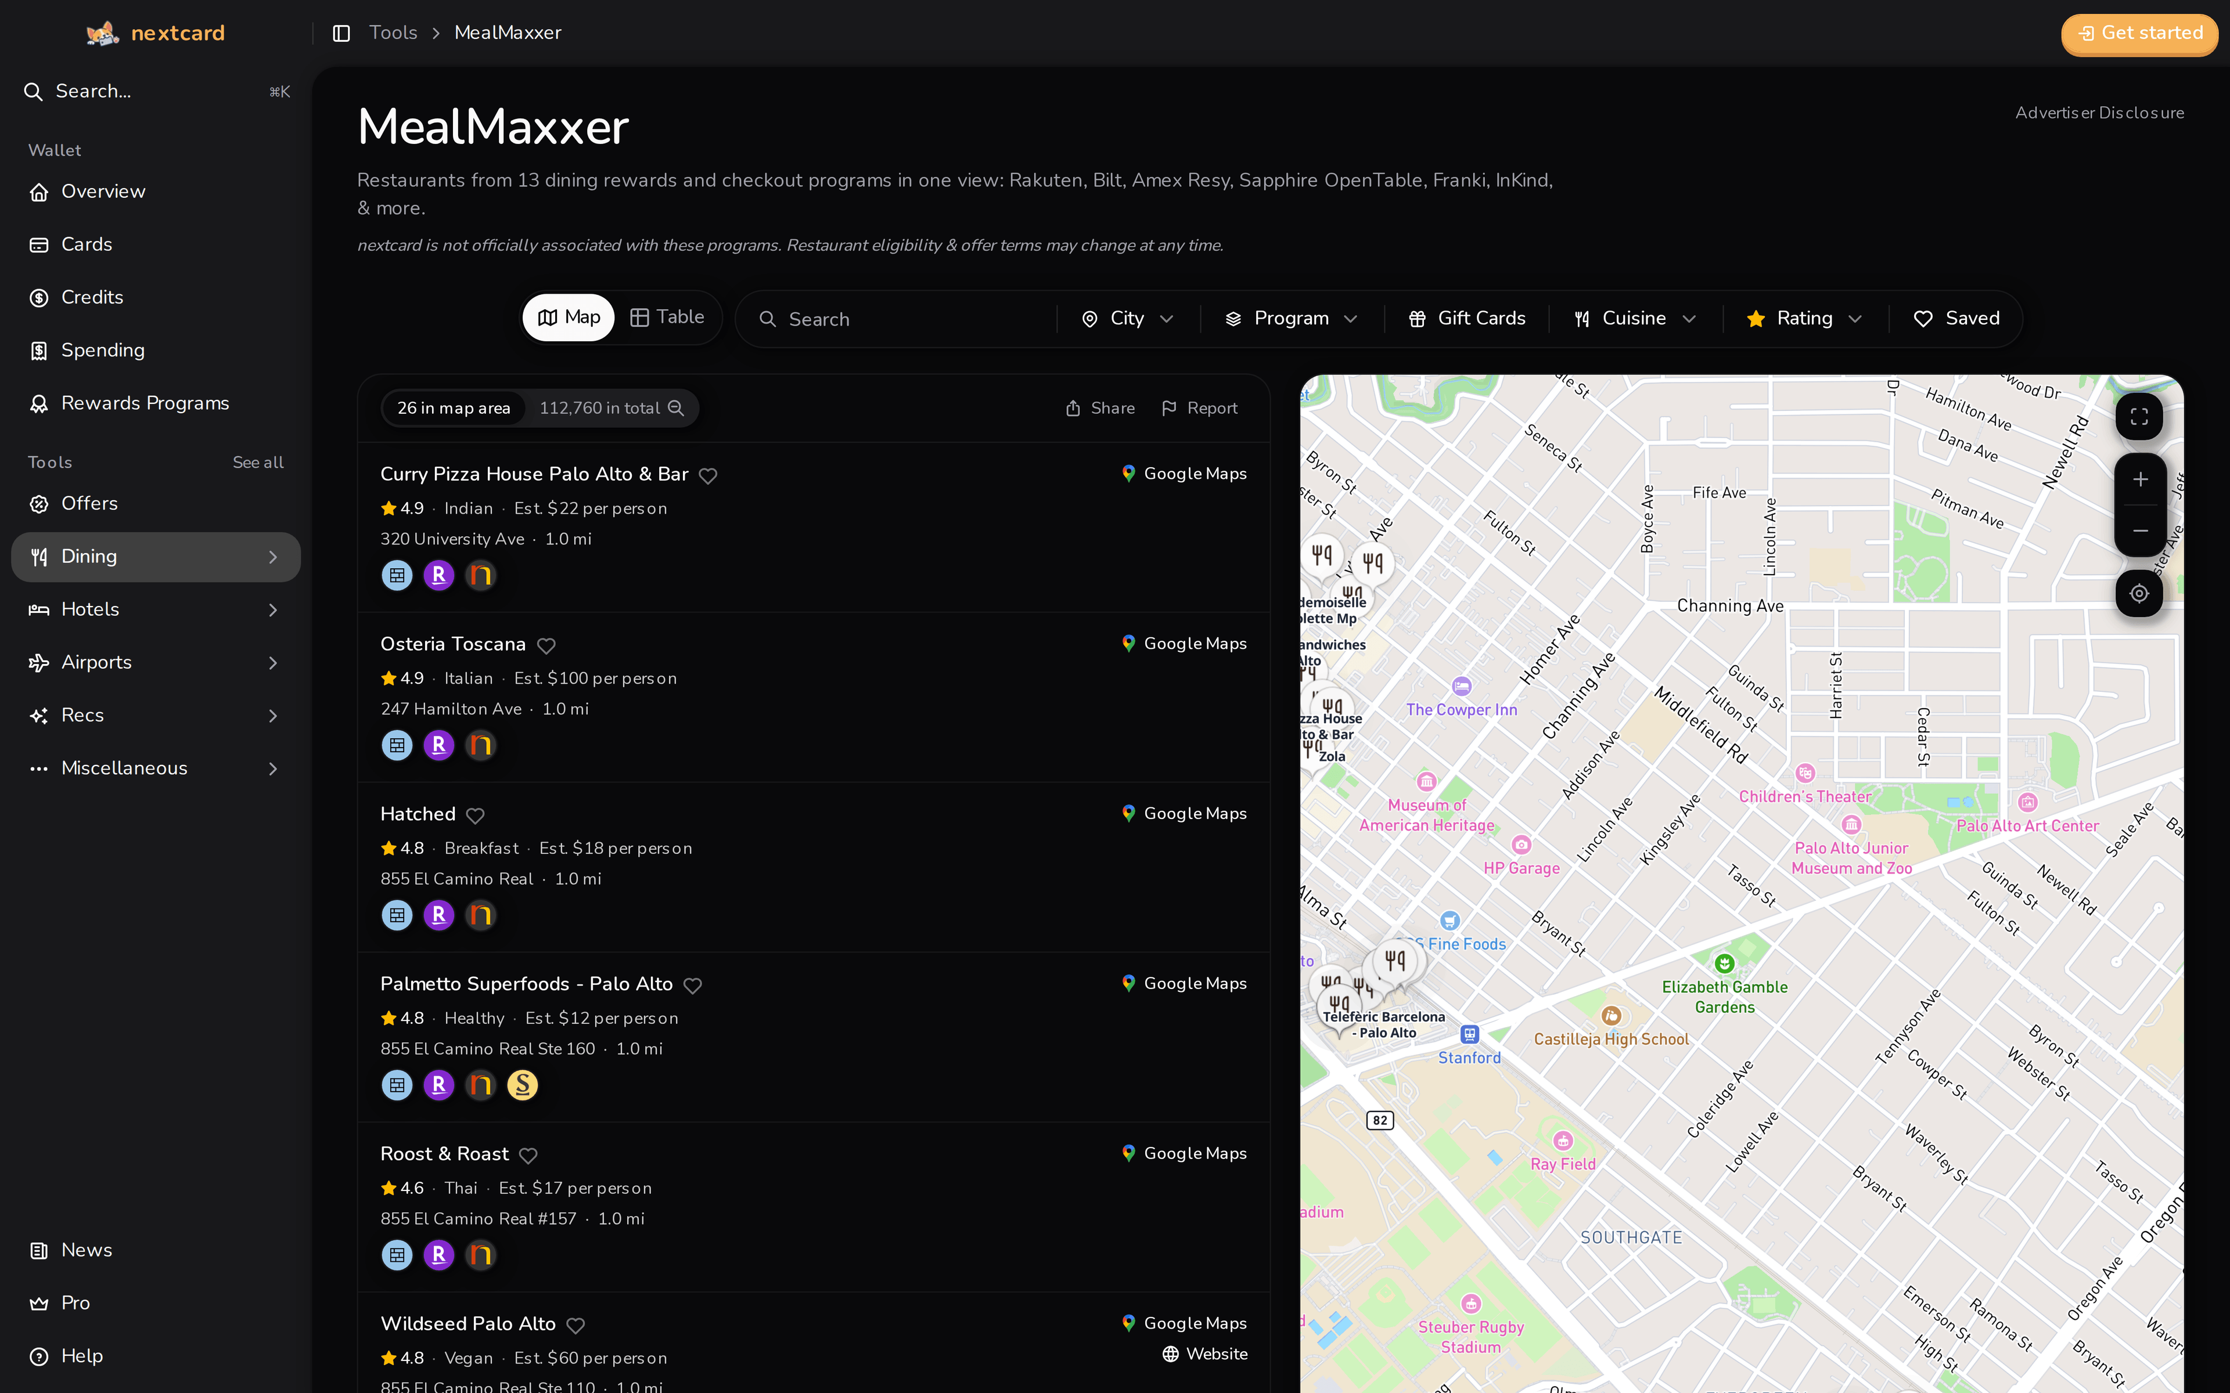
Task: Click the Stanford transit station marker
Action: pos(1470,1035)
